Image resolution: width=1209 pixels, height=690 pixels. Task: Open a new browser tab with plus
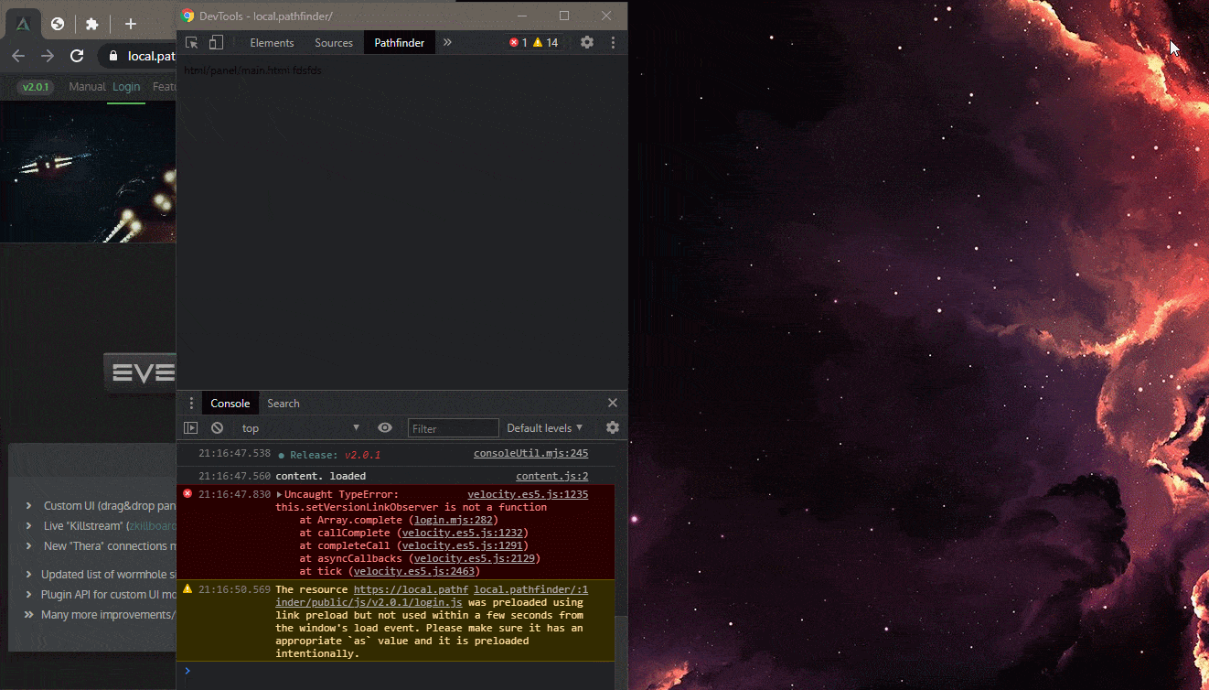coord(130,24)
